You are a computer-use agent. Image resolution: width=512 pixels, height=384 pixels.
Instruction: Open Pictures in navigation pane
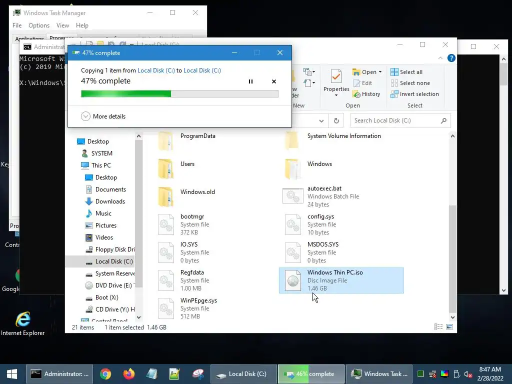(101, 225)
